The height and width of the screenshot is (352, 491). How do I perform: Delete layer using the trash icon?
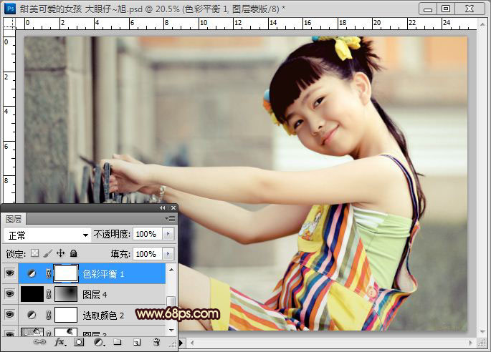156,343
